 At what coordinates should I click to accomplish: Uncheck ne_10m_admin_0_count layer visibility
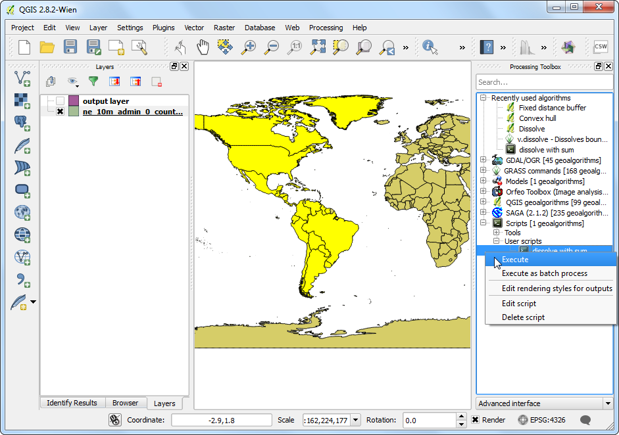click(x=60, y=112)
